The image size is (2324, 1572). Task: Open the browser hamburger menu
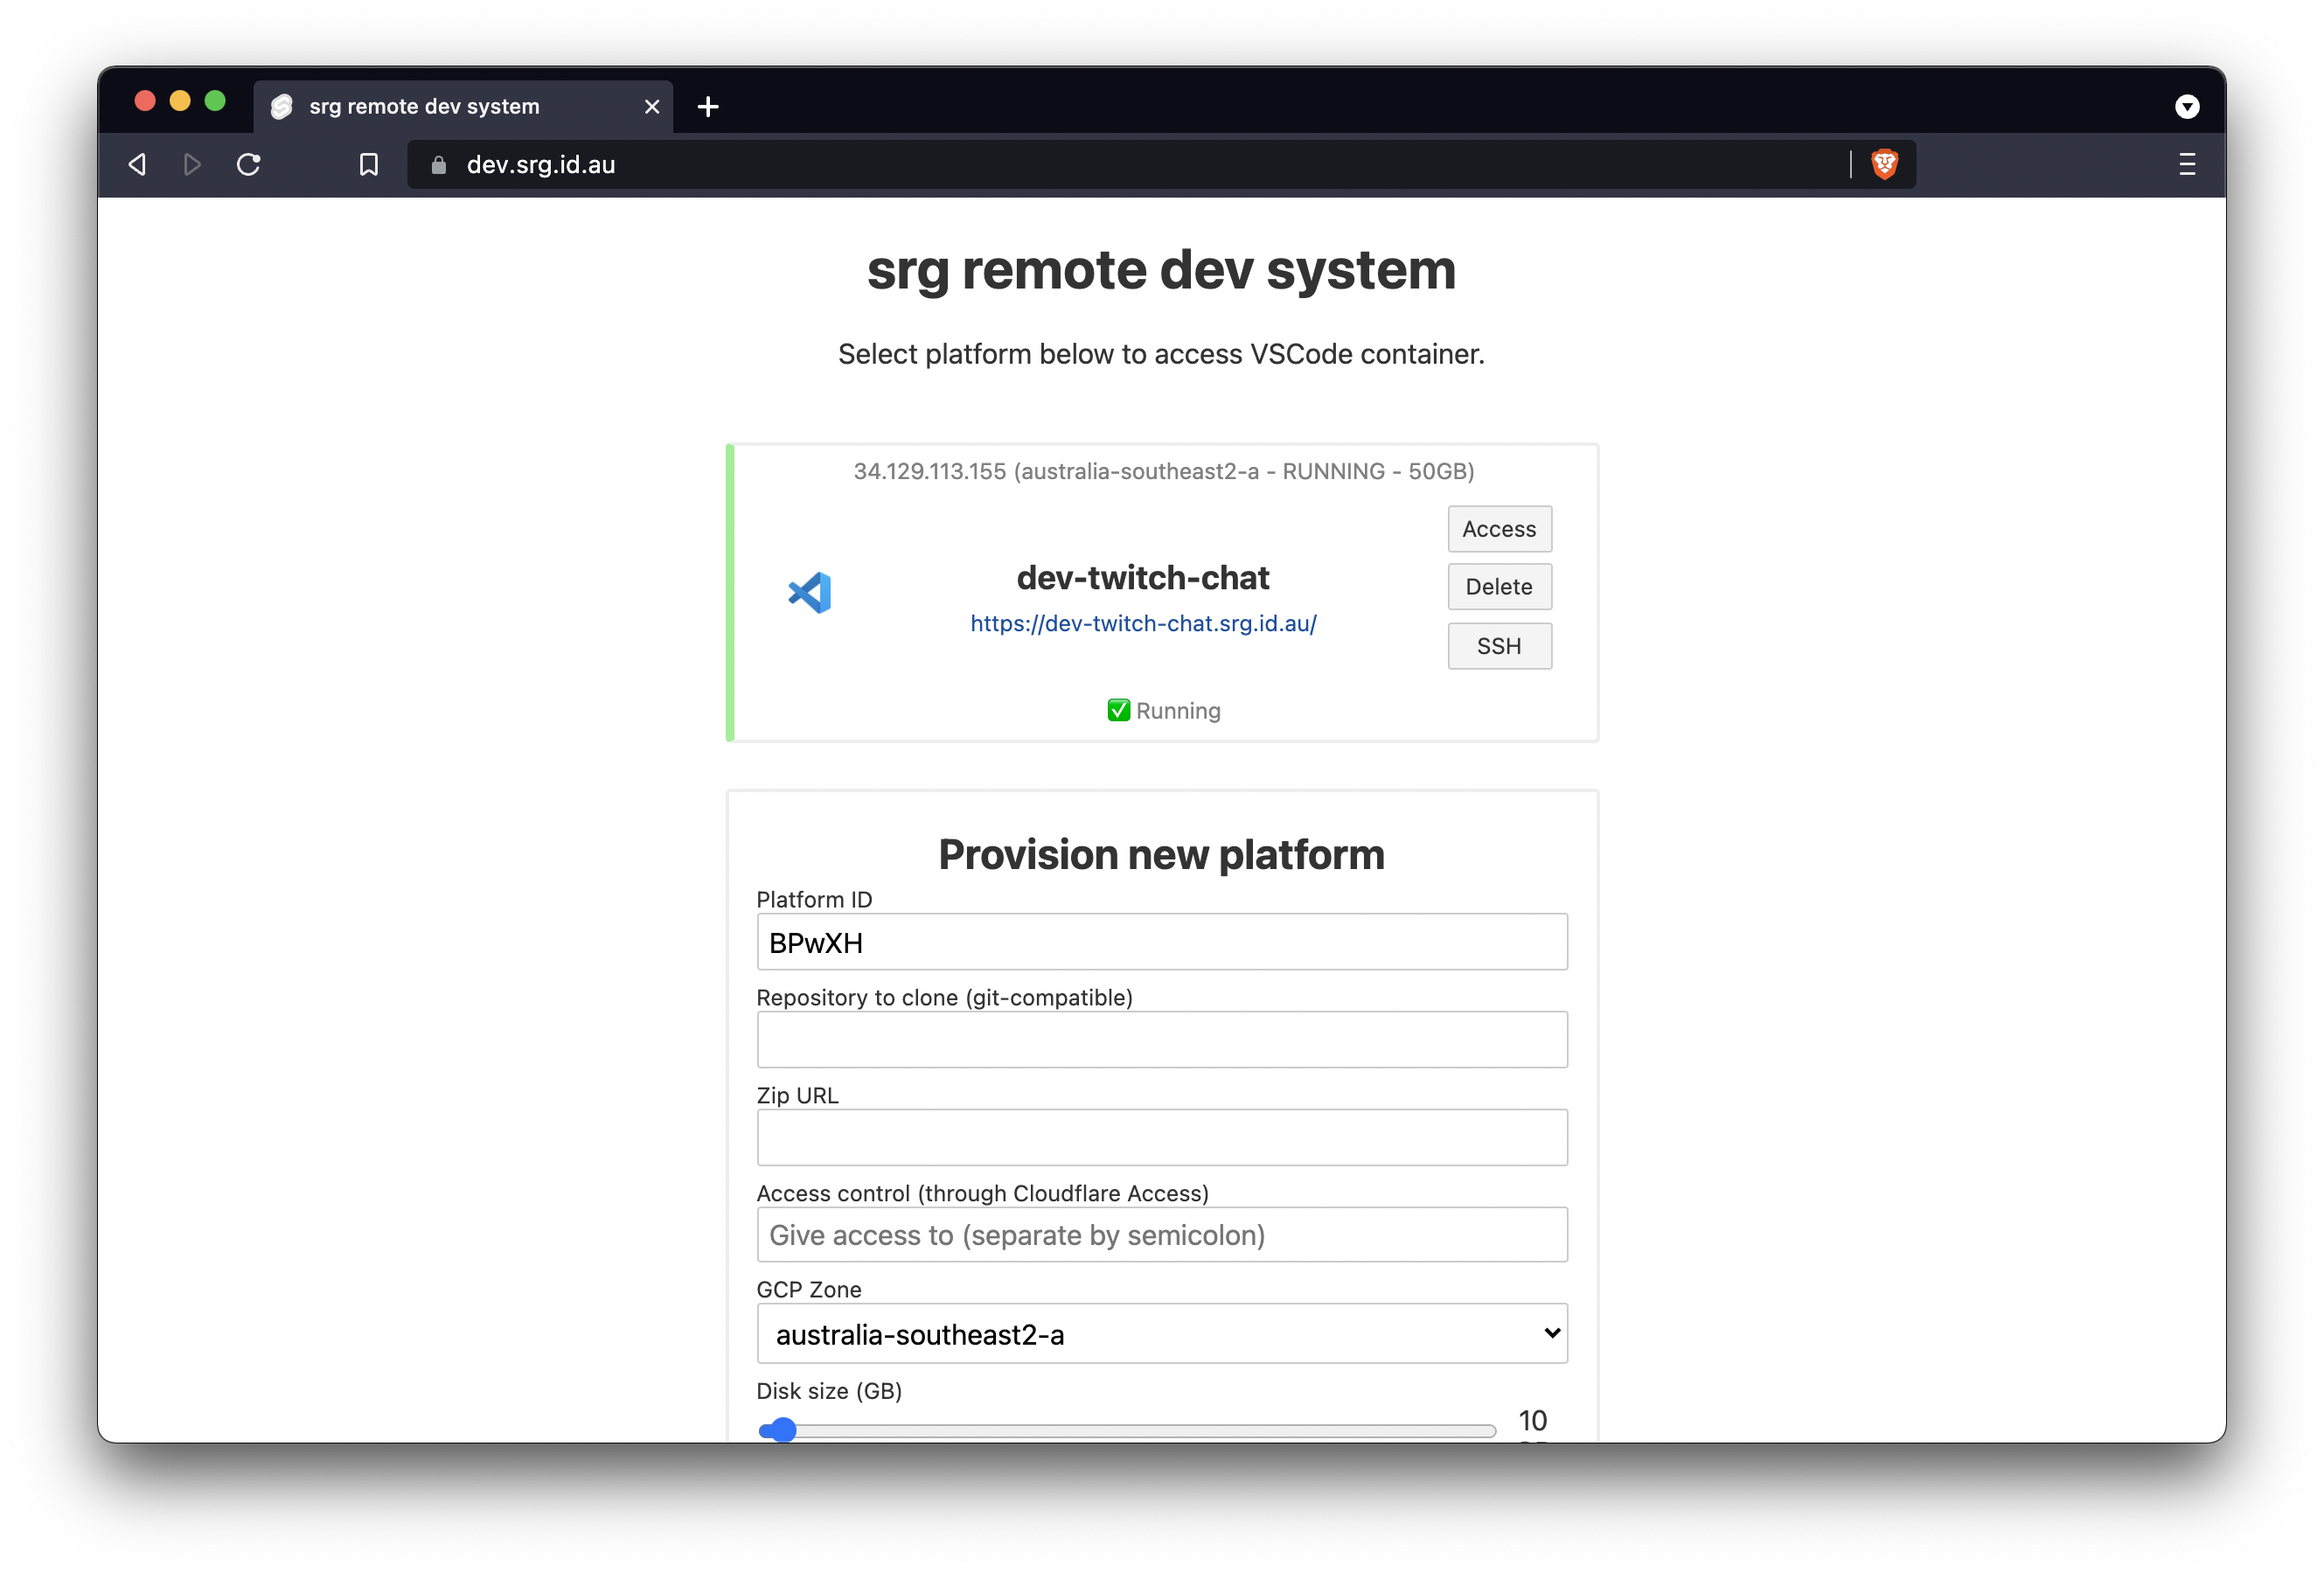tap(2186, 164)
